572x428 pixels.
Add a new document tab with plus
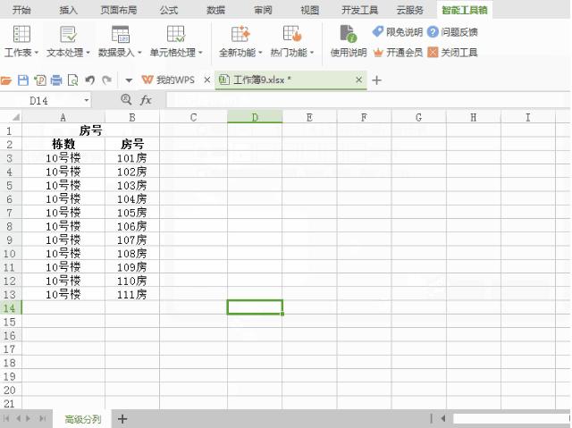(x=376, y=80)
